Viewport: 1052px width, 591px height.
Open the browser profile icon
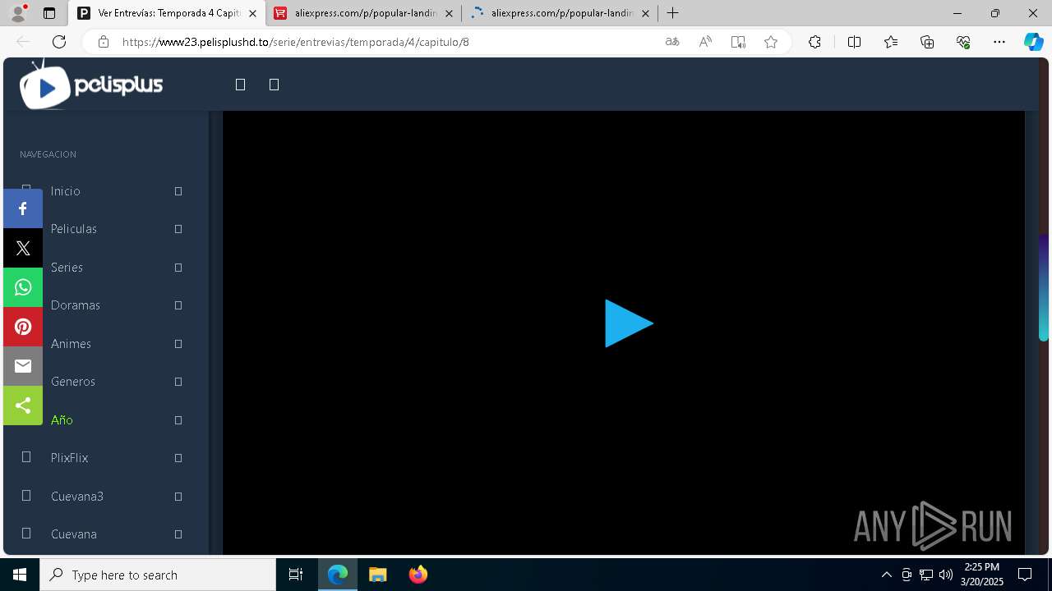point(18,13)
